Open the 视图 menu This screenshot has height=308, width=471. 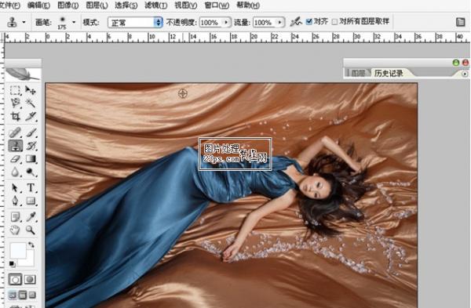tap(185, 5)
